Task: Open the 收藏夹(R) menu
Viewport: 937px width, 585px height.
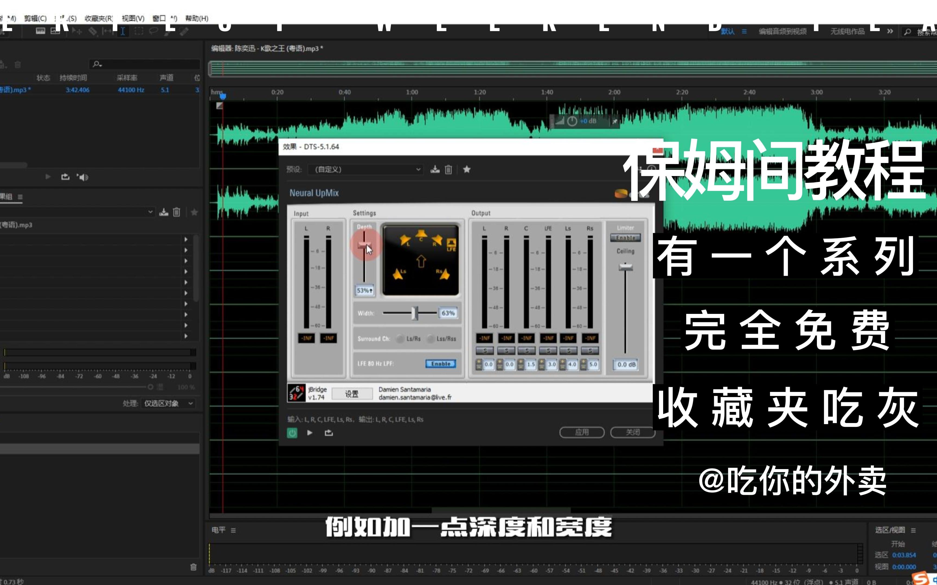Action: tap(99, 18)
